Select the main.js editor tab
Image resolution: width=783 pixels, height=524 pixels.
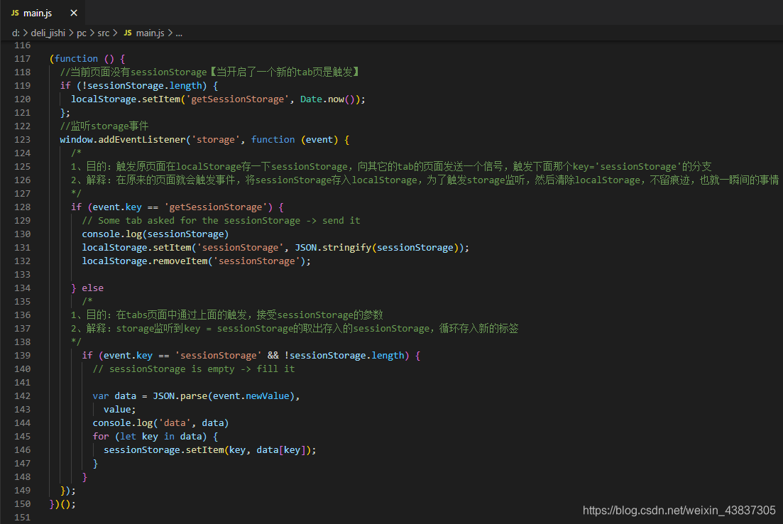(43, 13)
